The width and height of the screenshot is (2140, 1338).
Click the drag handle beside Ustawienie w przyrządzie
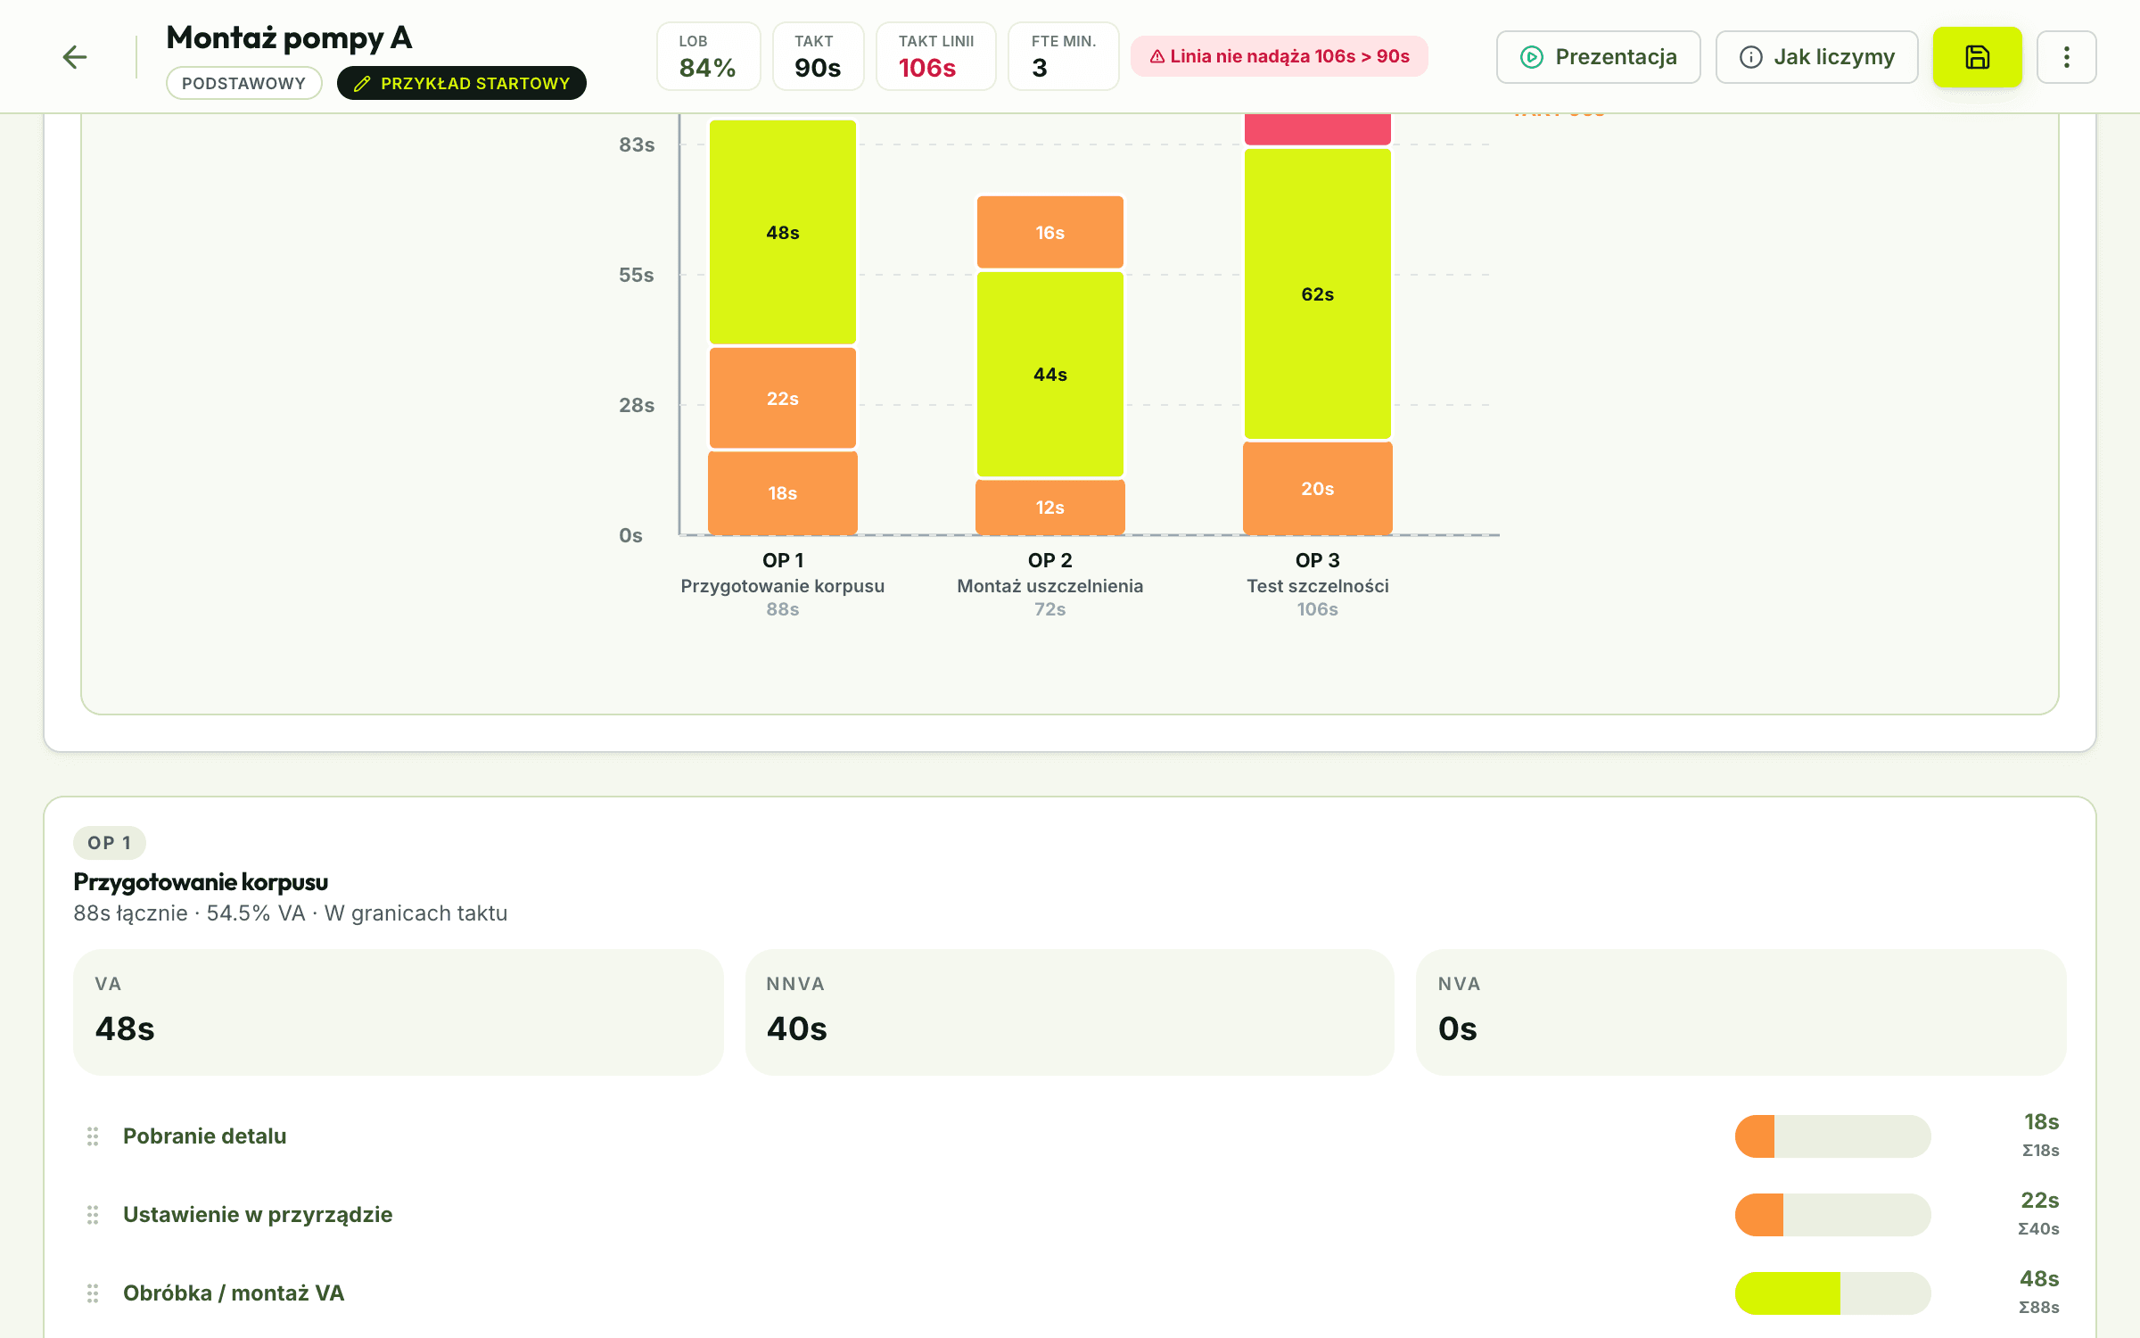pyautogui.click(x=93, y=1214)
